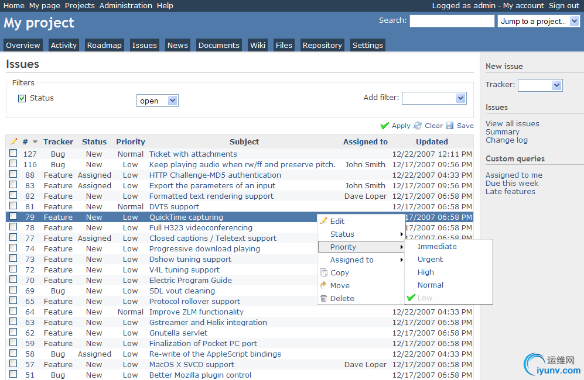Open the status 'open' dropdown
584x380 pixels.
pyautogui.click(x=158, y=101)
